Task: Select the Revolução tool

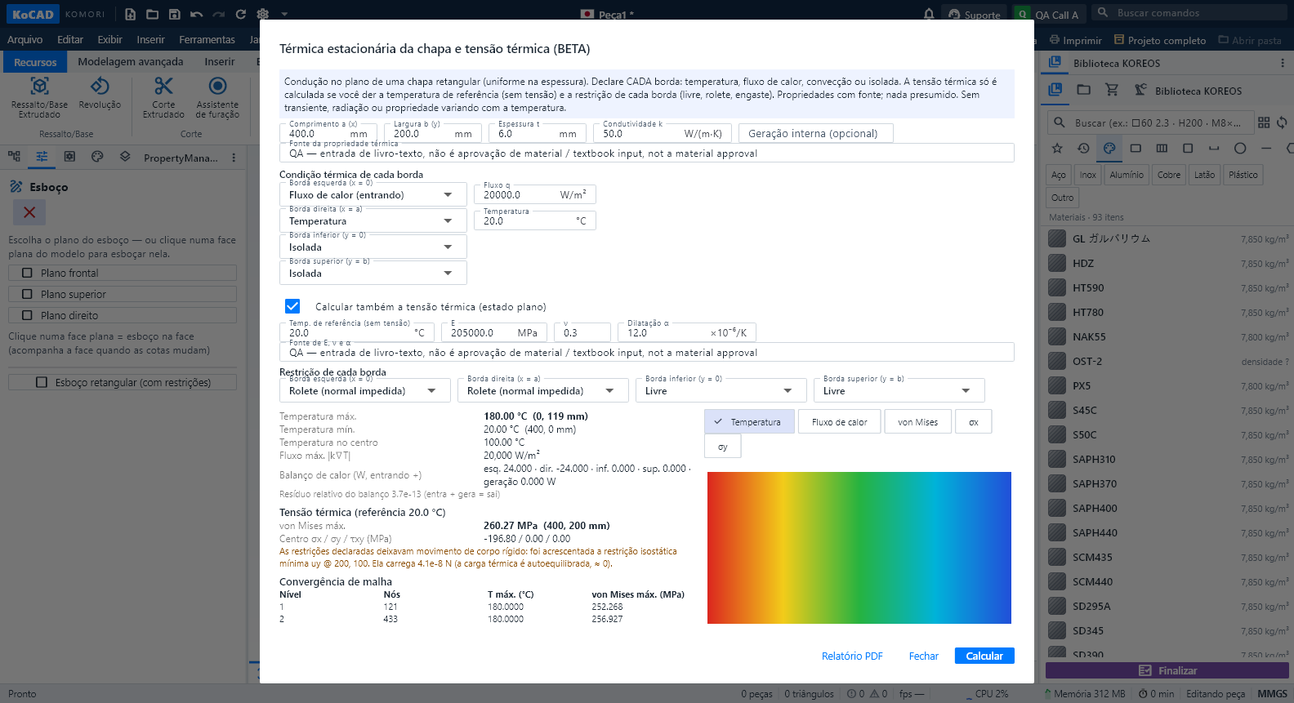Action: tap(100, 93)
